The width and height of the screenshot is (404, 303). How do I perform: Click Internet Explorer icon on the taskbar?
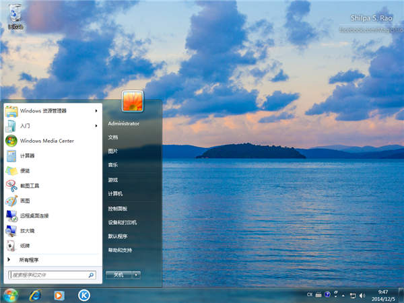pos(34,295)
